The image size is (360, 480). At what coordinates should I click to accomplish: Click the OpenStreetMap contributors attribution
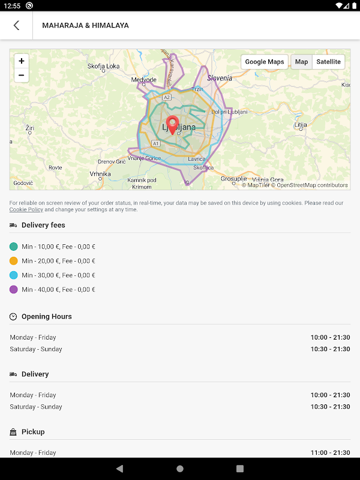(x=309, y=185)
